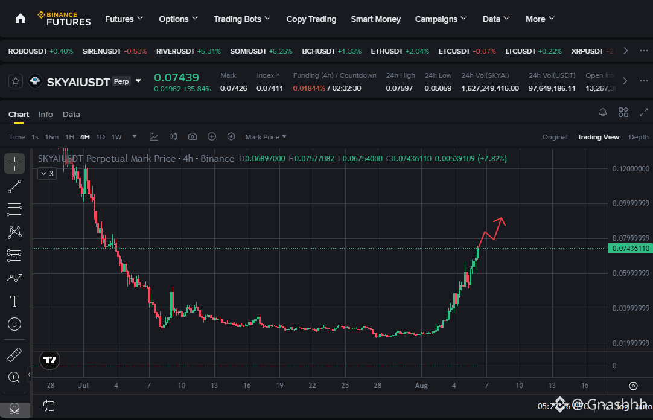The image size is (653, 420).
Task: Switch chart view to Depth
Action: click(x=639, y=137)
